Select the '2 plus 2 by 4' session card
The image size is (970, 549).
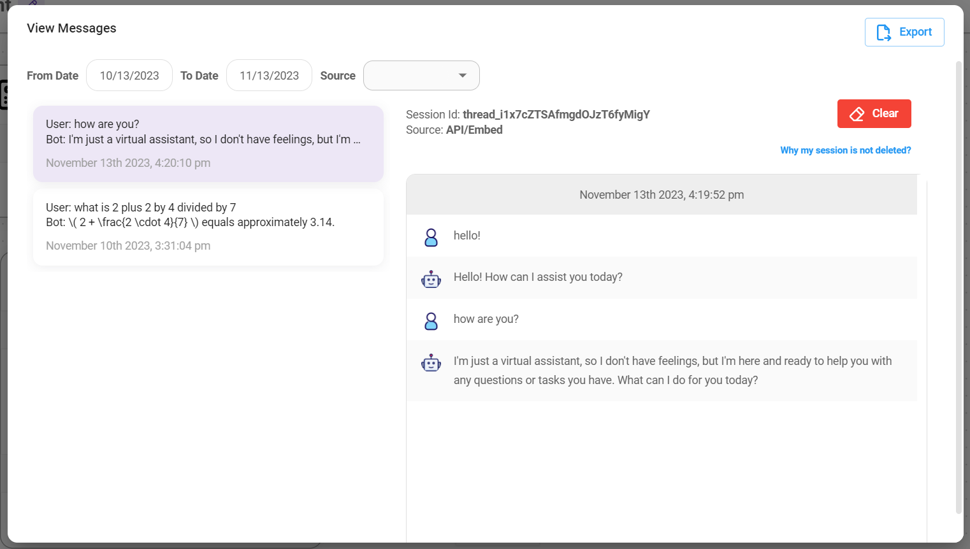pyautogui.click(x=208, y=227)
